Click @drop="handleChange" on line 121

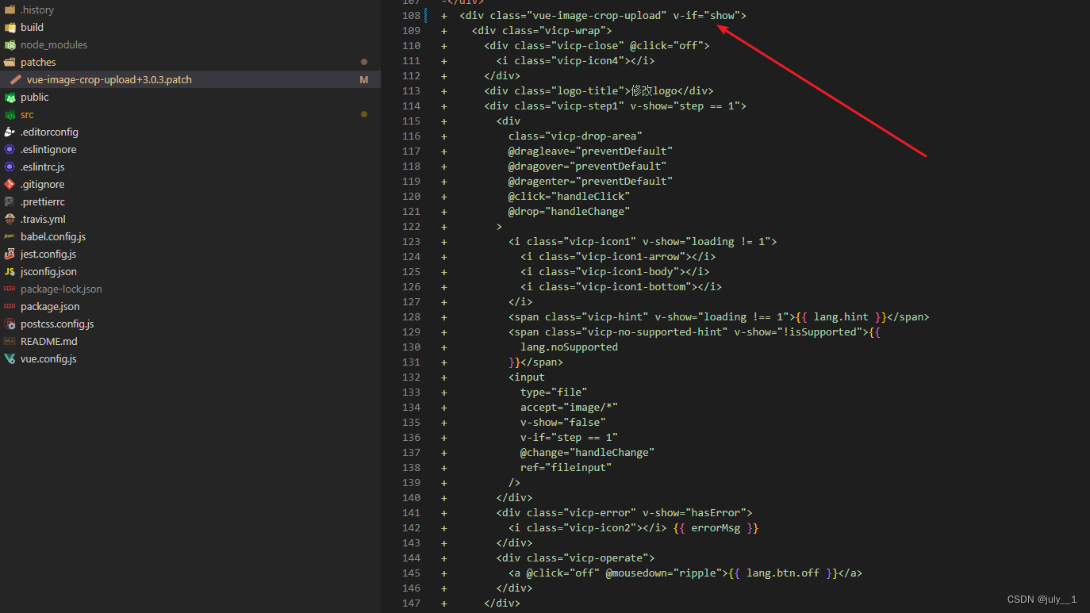pos(569,212)
